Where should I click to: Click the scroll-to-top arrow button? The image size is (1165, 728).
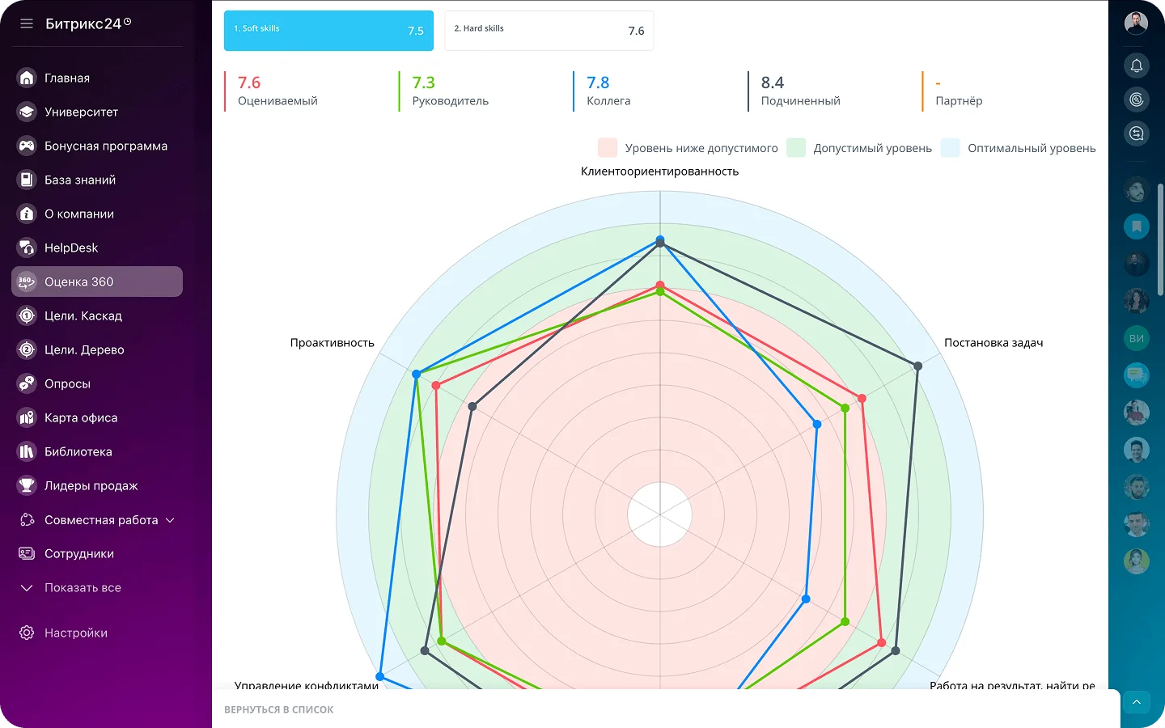1137,702
